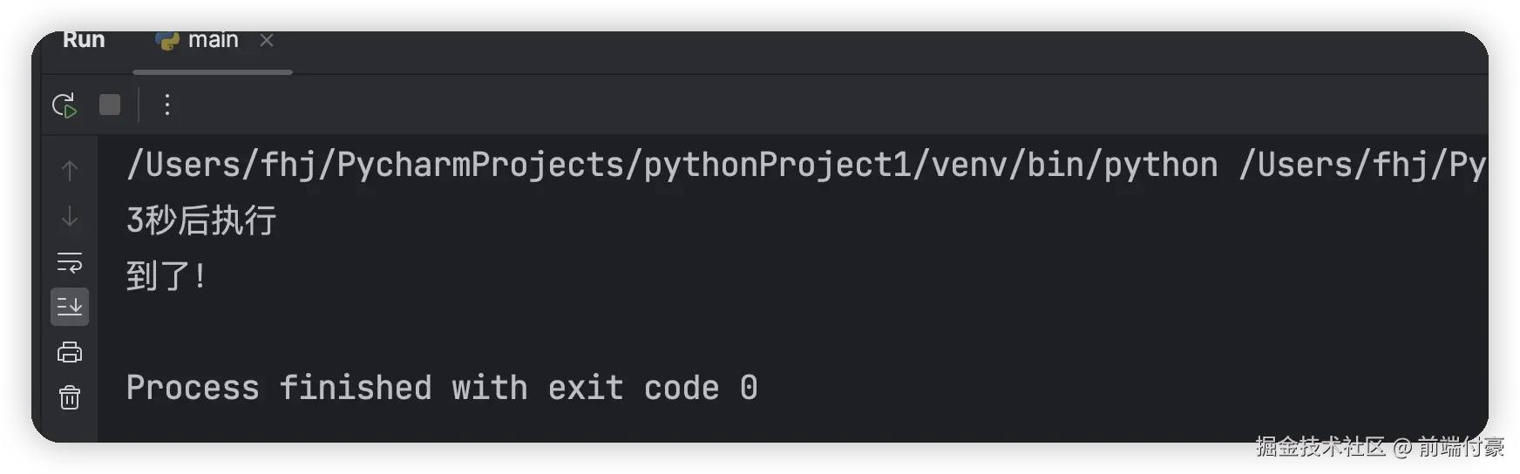This screenshot has width=1520, height=474.
Task: Click the Python icon on main tab
Action: pos(166,41)
